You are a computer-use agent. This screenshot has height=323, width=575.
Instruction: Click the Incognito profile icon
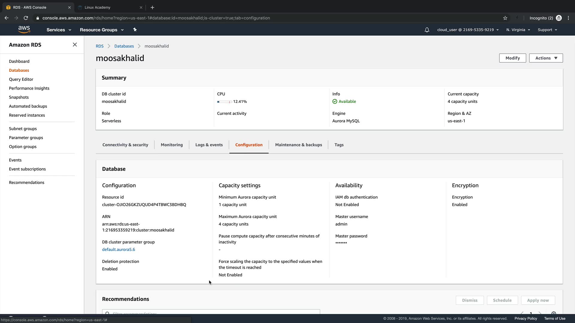pyautogui.click(x=559, y=18)
